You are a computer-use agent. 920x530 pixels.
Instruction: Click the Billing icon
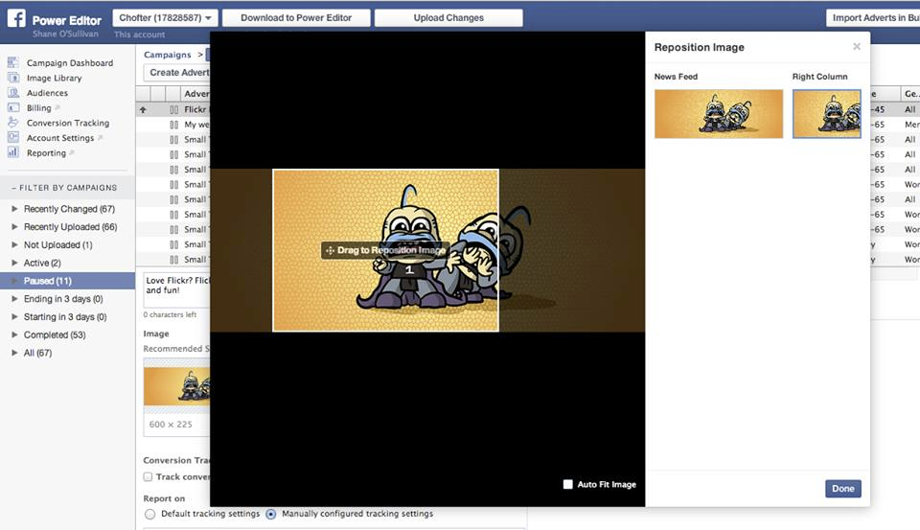pyautogui.click(x=12, y=108)
